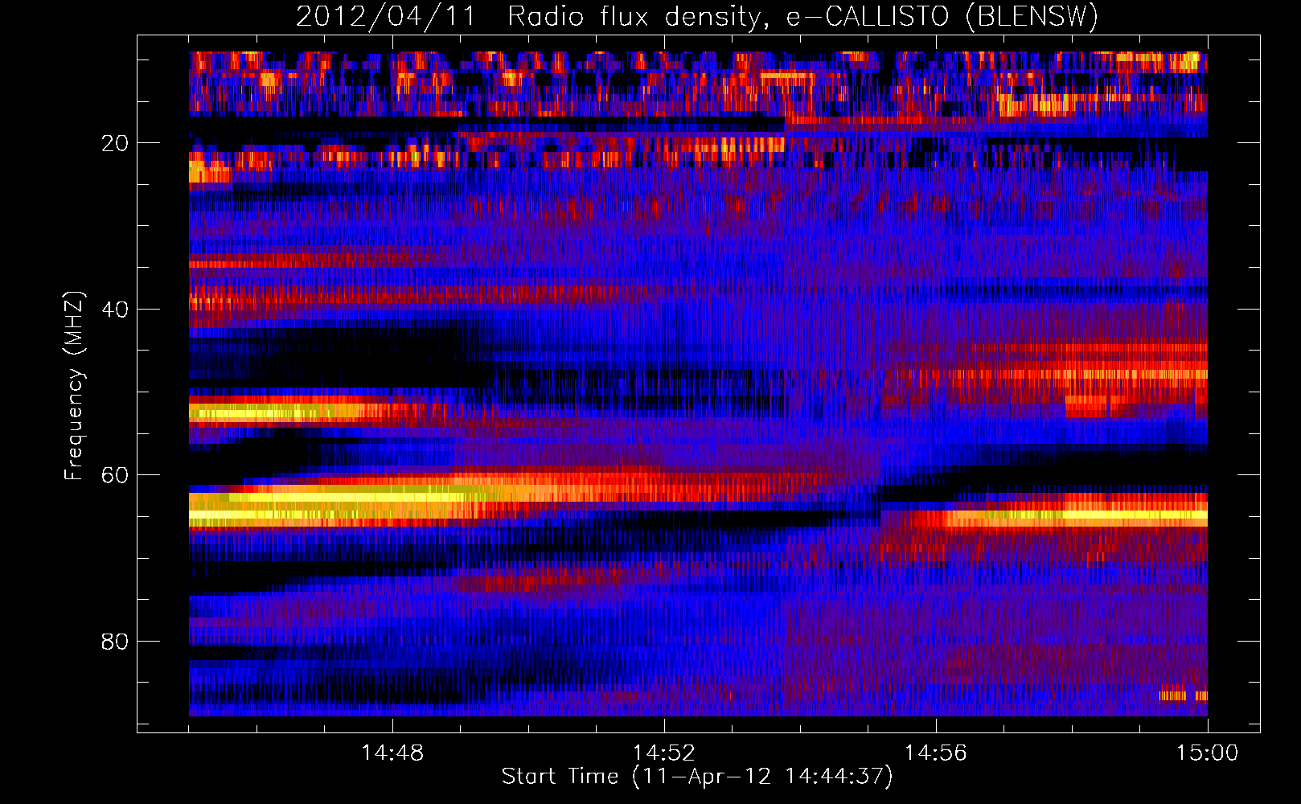Click the 40 frequency tick label

tap(115, 310)
